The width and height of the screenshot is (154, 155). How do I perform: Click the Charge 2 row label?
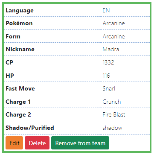click(18, 114)
